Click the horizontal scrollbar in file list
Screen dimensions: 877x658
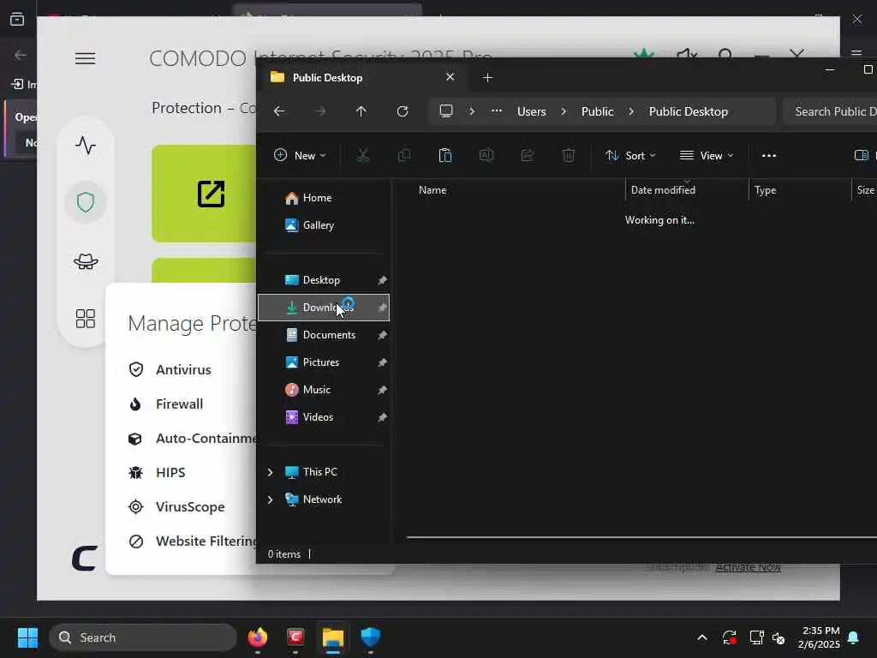(641, 538)
